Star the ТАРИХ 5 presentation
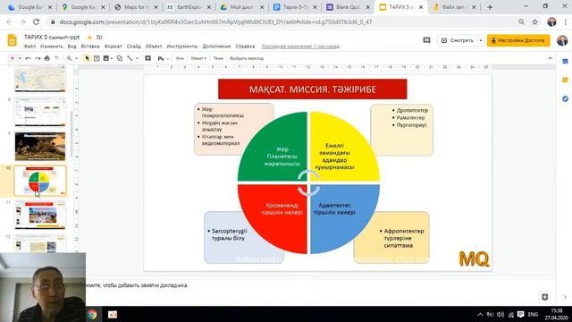 89,38
